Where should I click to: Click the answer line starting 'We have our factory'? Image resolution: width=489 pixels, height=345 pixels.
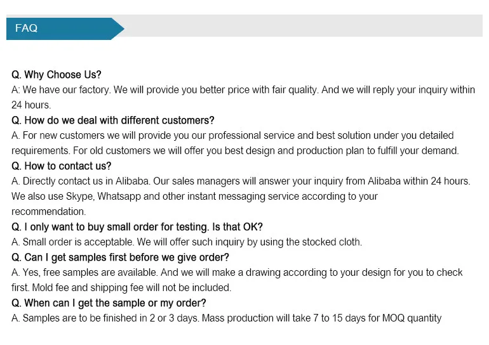(x=243, y=90)
